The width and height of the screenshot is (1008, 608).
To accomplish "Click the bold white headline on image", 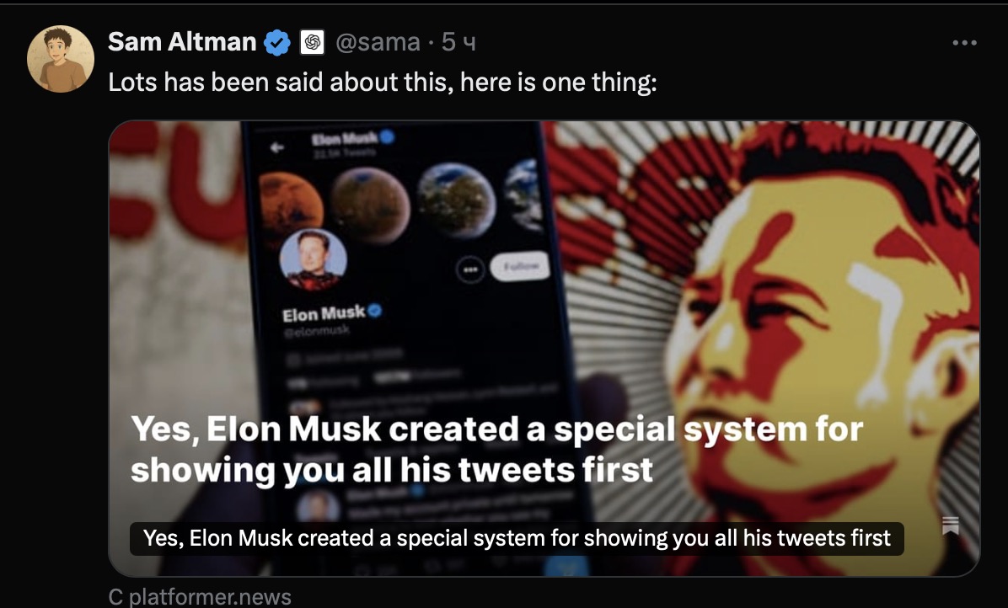I will (x=496, y=450).
